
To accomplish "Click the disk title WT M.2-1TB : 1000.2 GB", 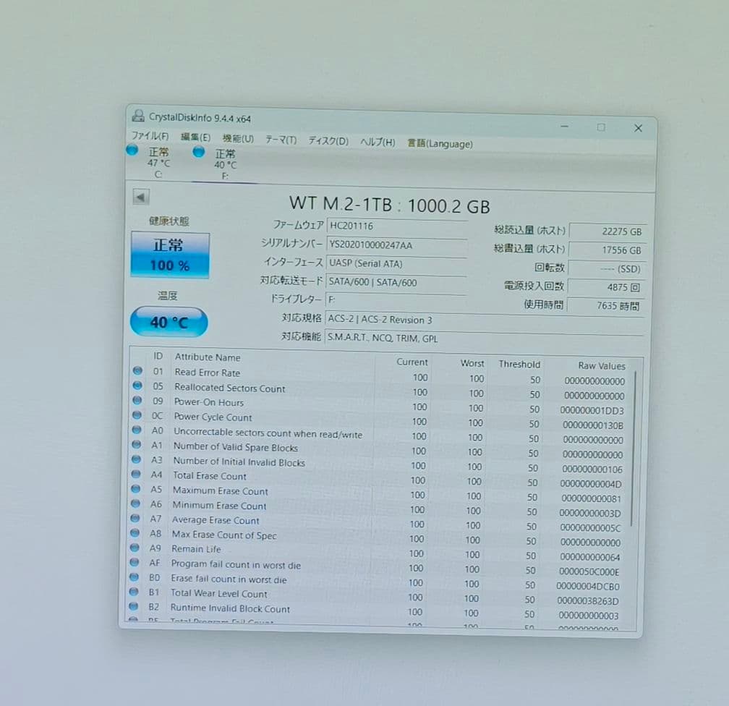I will click(389, 205).
